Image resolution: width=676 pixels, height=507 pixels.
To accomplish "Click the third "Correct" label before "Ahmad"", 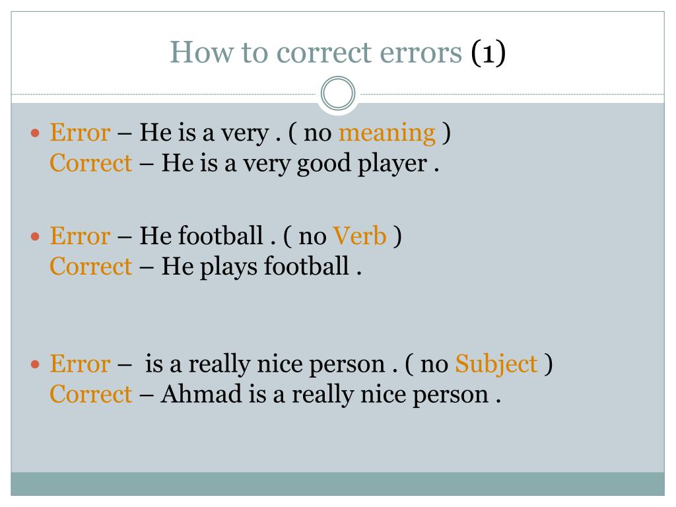I will coord(90,394).
